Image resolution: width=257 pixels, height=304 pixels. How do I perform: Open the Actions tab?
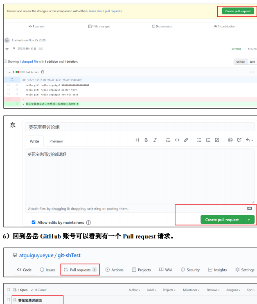[115, 270]
